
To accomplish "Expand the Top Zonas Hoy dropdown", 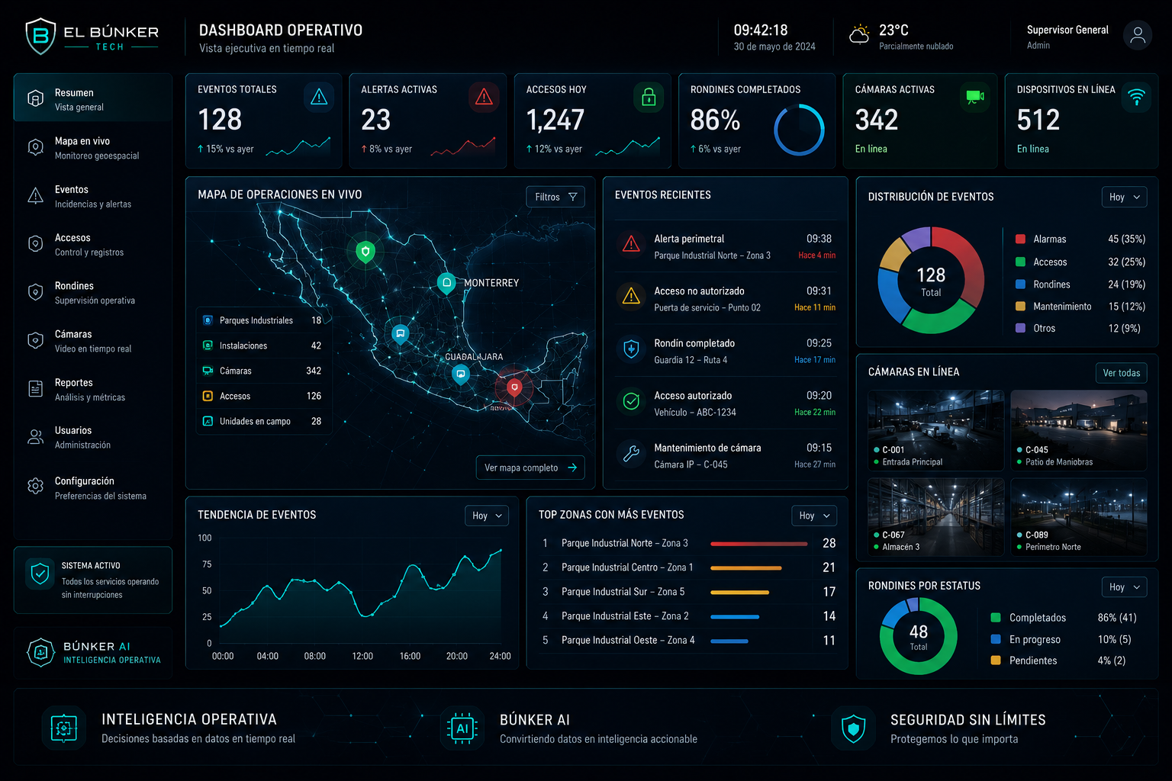I will coord(814,516).
